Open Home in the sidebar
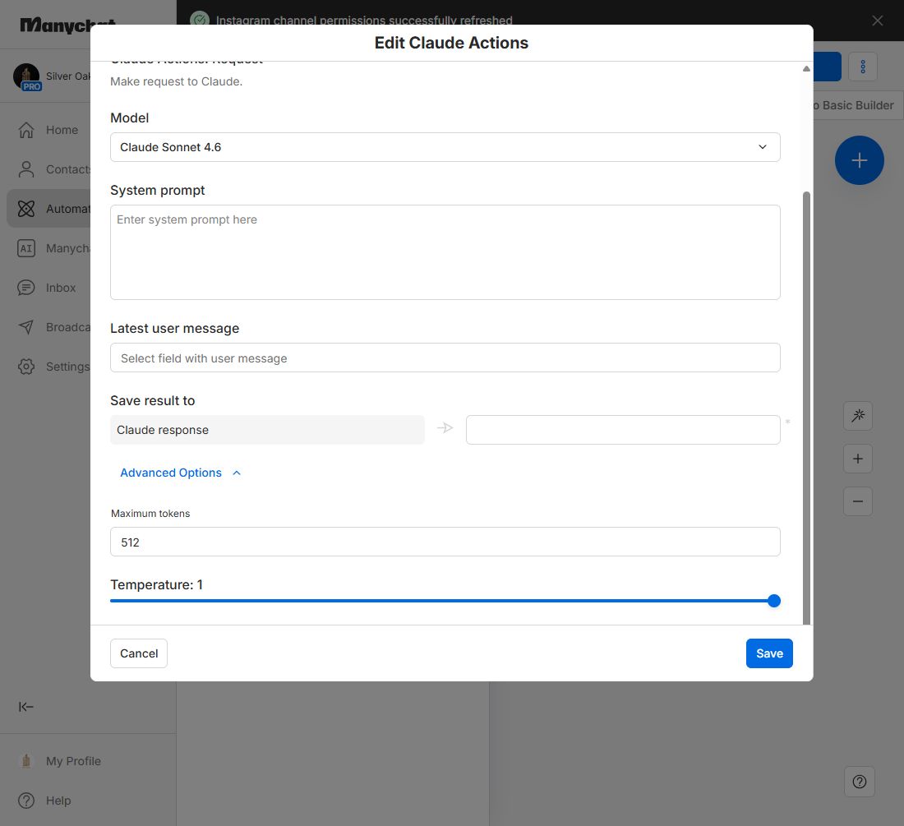 point(48,130)
